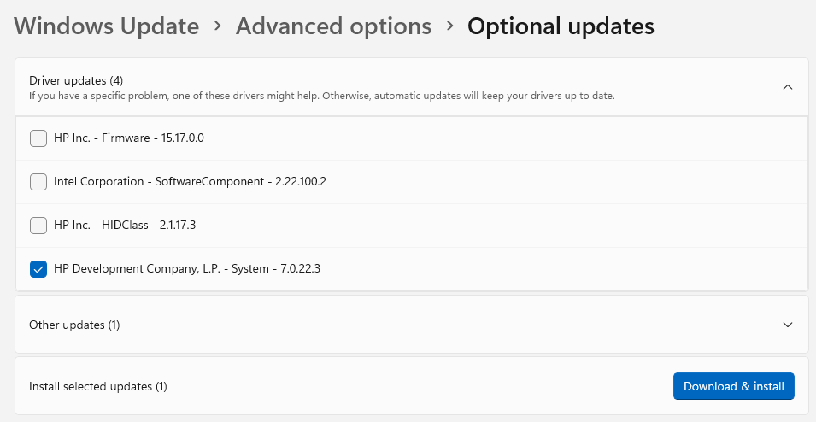Image resolution: width=816 pixels, height=422 pixels.
Task: Collapse the Driver updates section chevron
Action: coord(788,87)
